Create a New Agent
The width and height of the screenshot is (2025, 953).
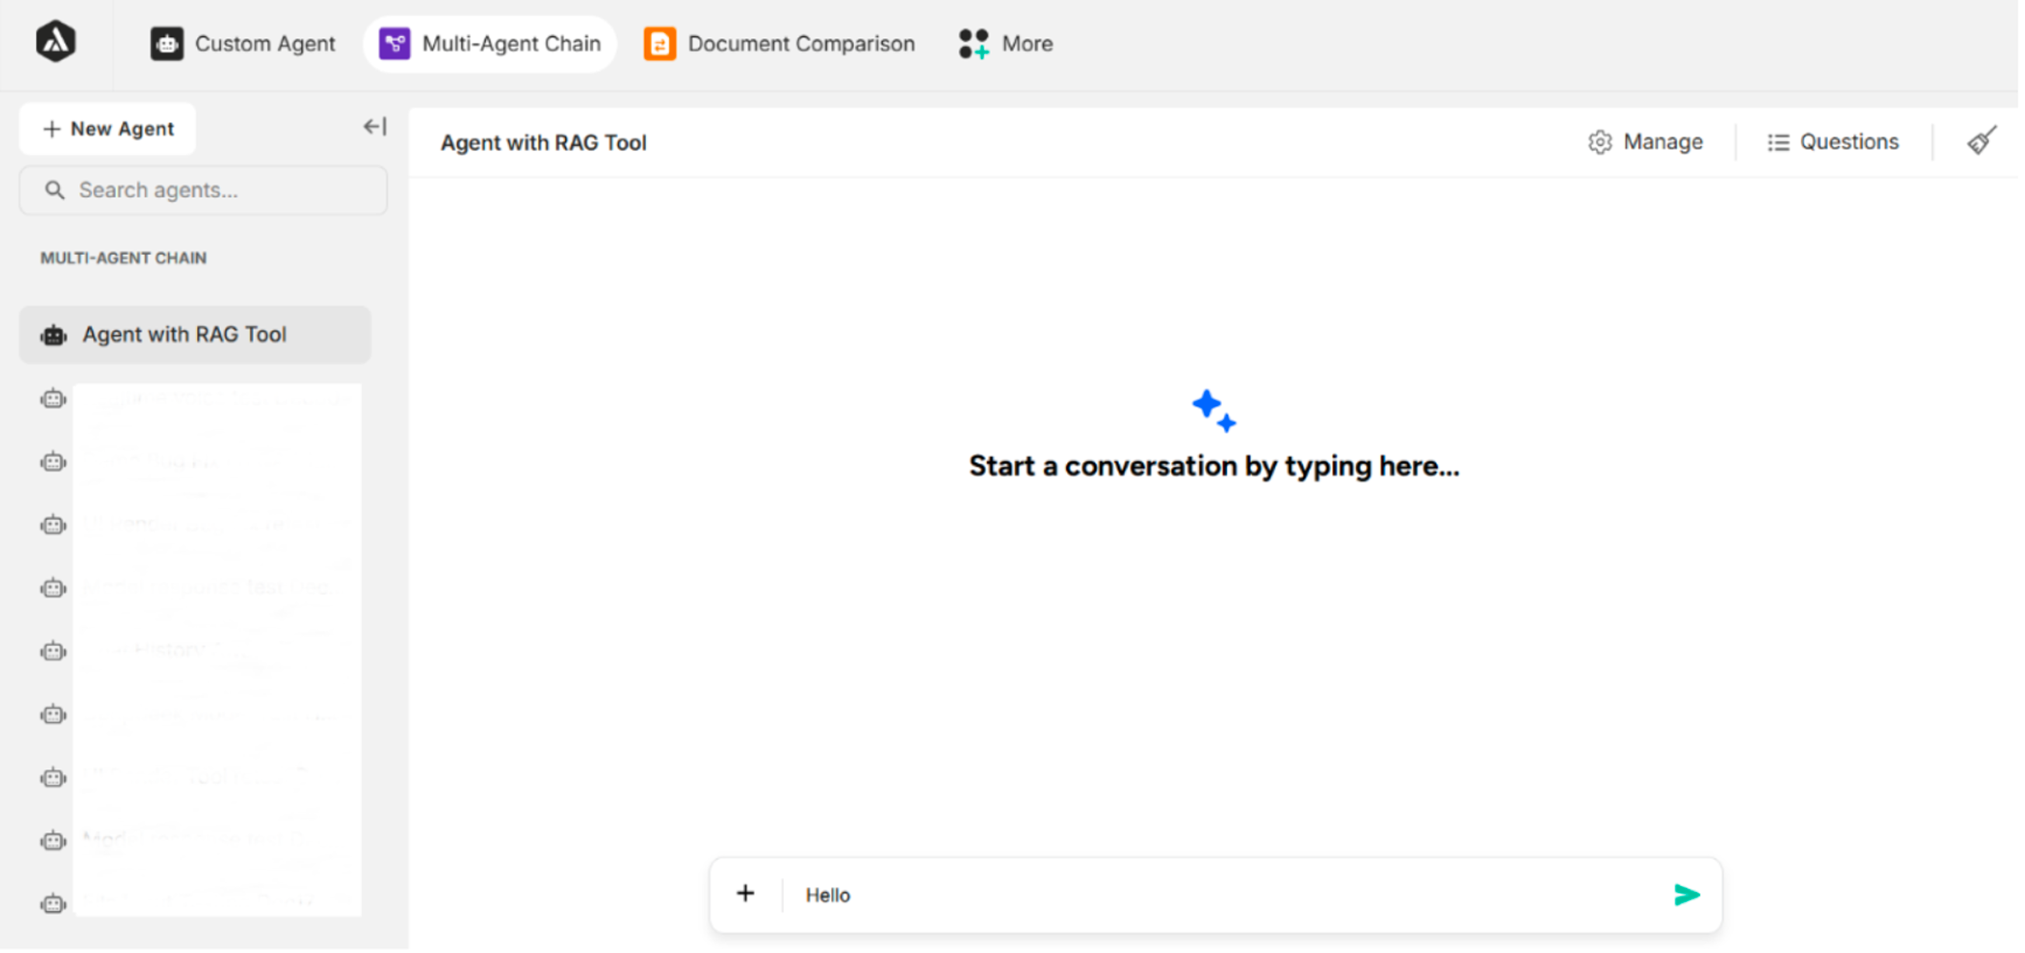click(x=107, y=128)
